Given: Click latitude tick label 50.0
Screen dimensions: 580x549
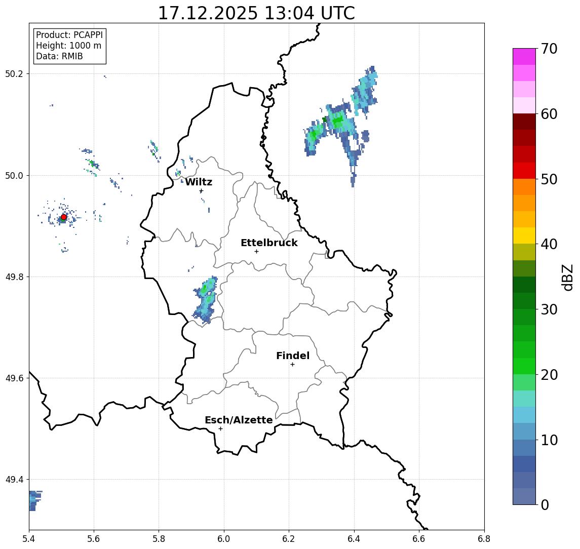Looking at the screenshot, I should (x=14, y=175).
